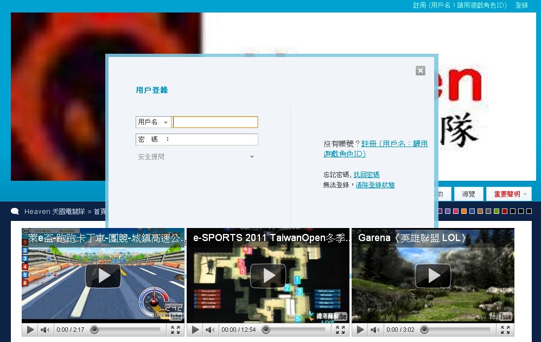Screen dimensions: 541x342
Task: Hit the small play control on the 3:02 video
Action: click(x=360, y=330)
